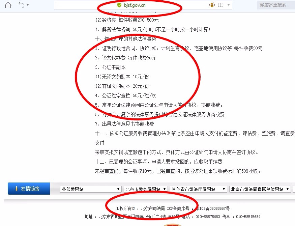
Task: Click the 电话 010-58575683 footer text
Action: [201, 217]
